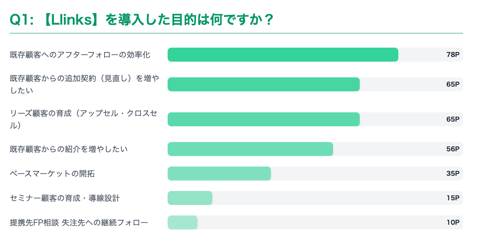Click the セミナー顧客の育成・導線設計 label
The image size is (477, 243).
tap(65, 198)
